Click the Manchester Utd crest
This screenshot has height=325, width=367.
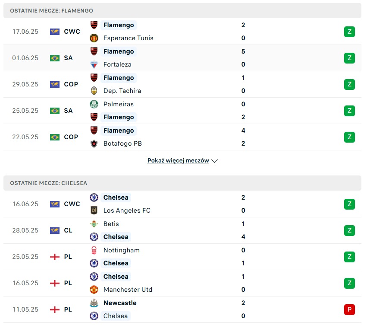point(94,290)
